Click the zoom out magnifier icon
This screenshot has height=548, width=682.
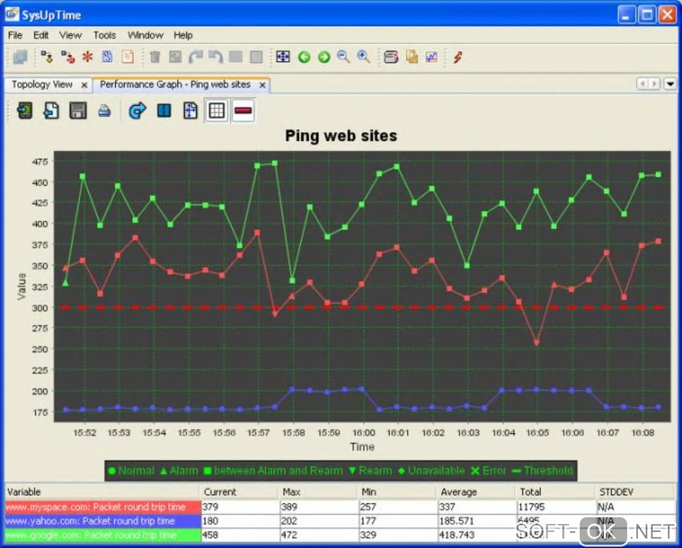(x=344, y=57)
